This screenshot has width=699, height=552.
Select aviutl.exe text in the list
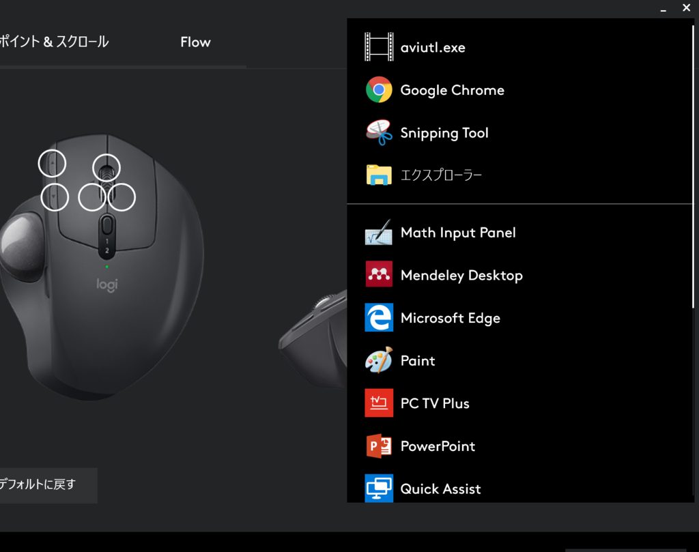[433, 47]
